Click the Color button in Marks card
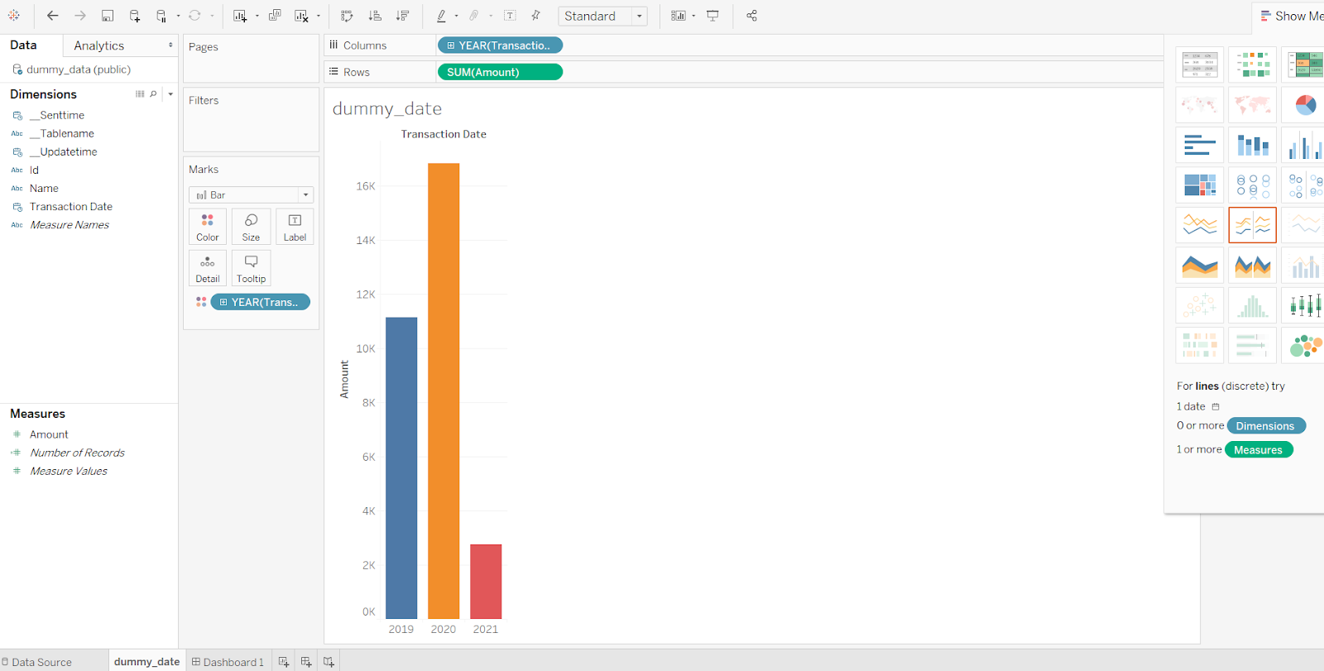 [x=208, y=227]
